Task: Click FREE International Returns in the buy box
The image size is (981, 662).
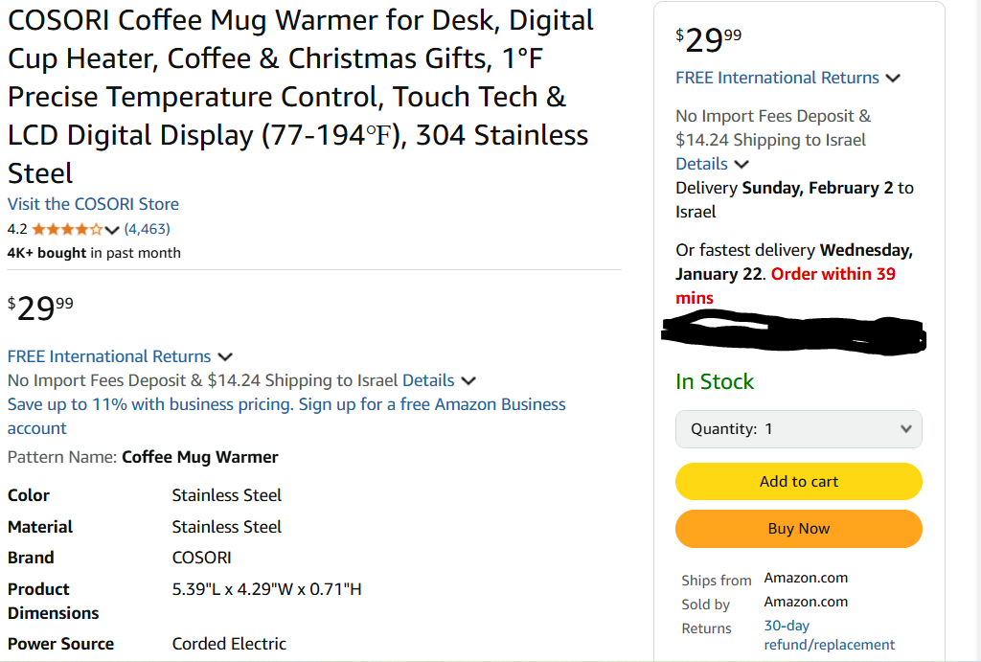Action: pyautogui.click(x=777, y=78)
